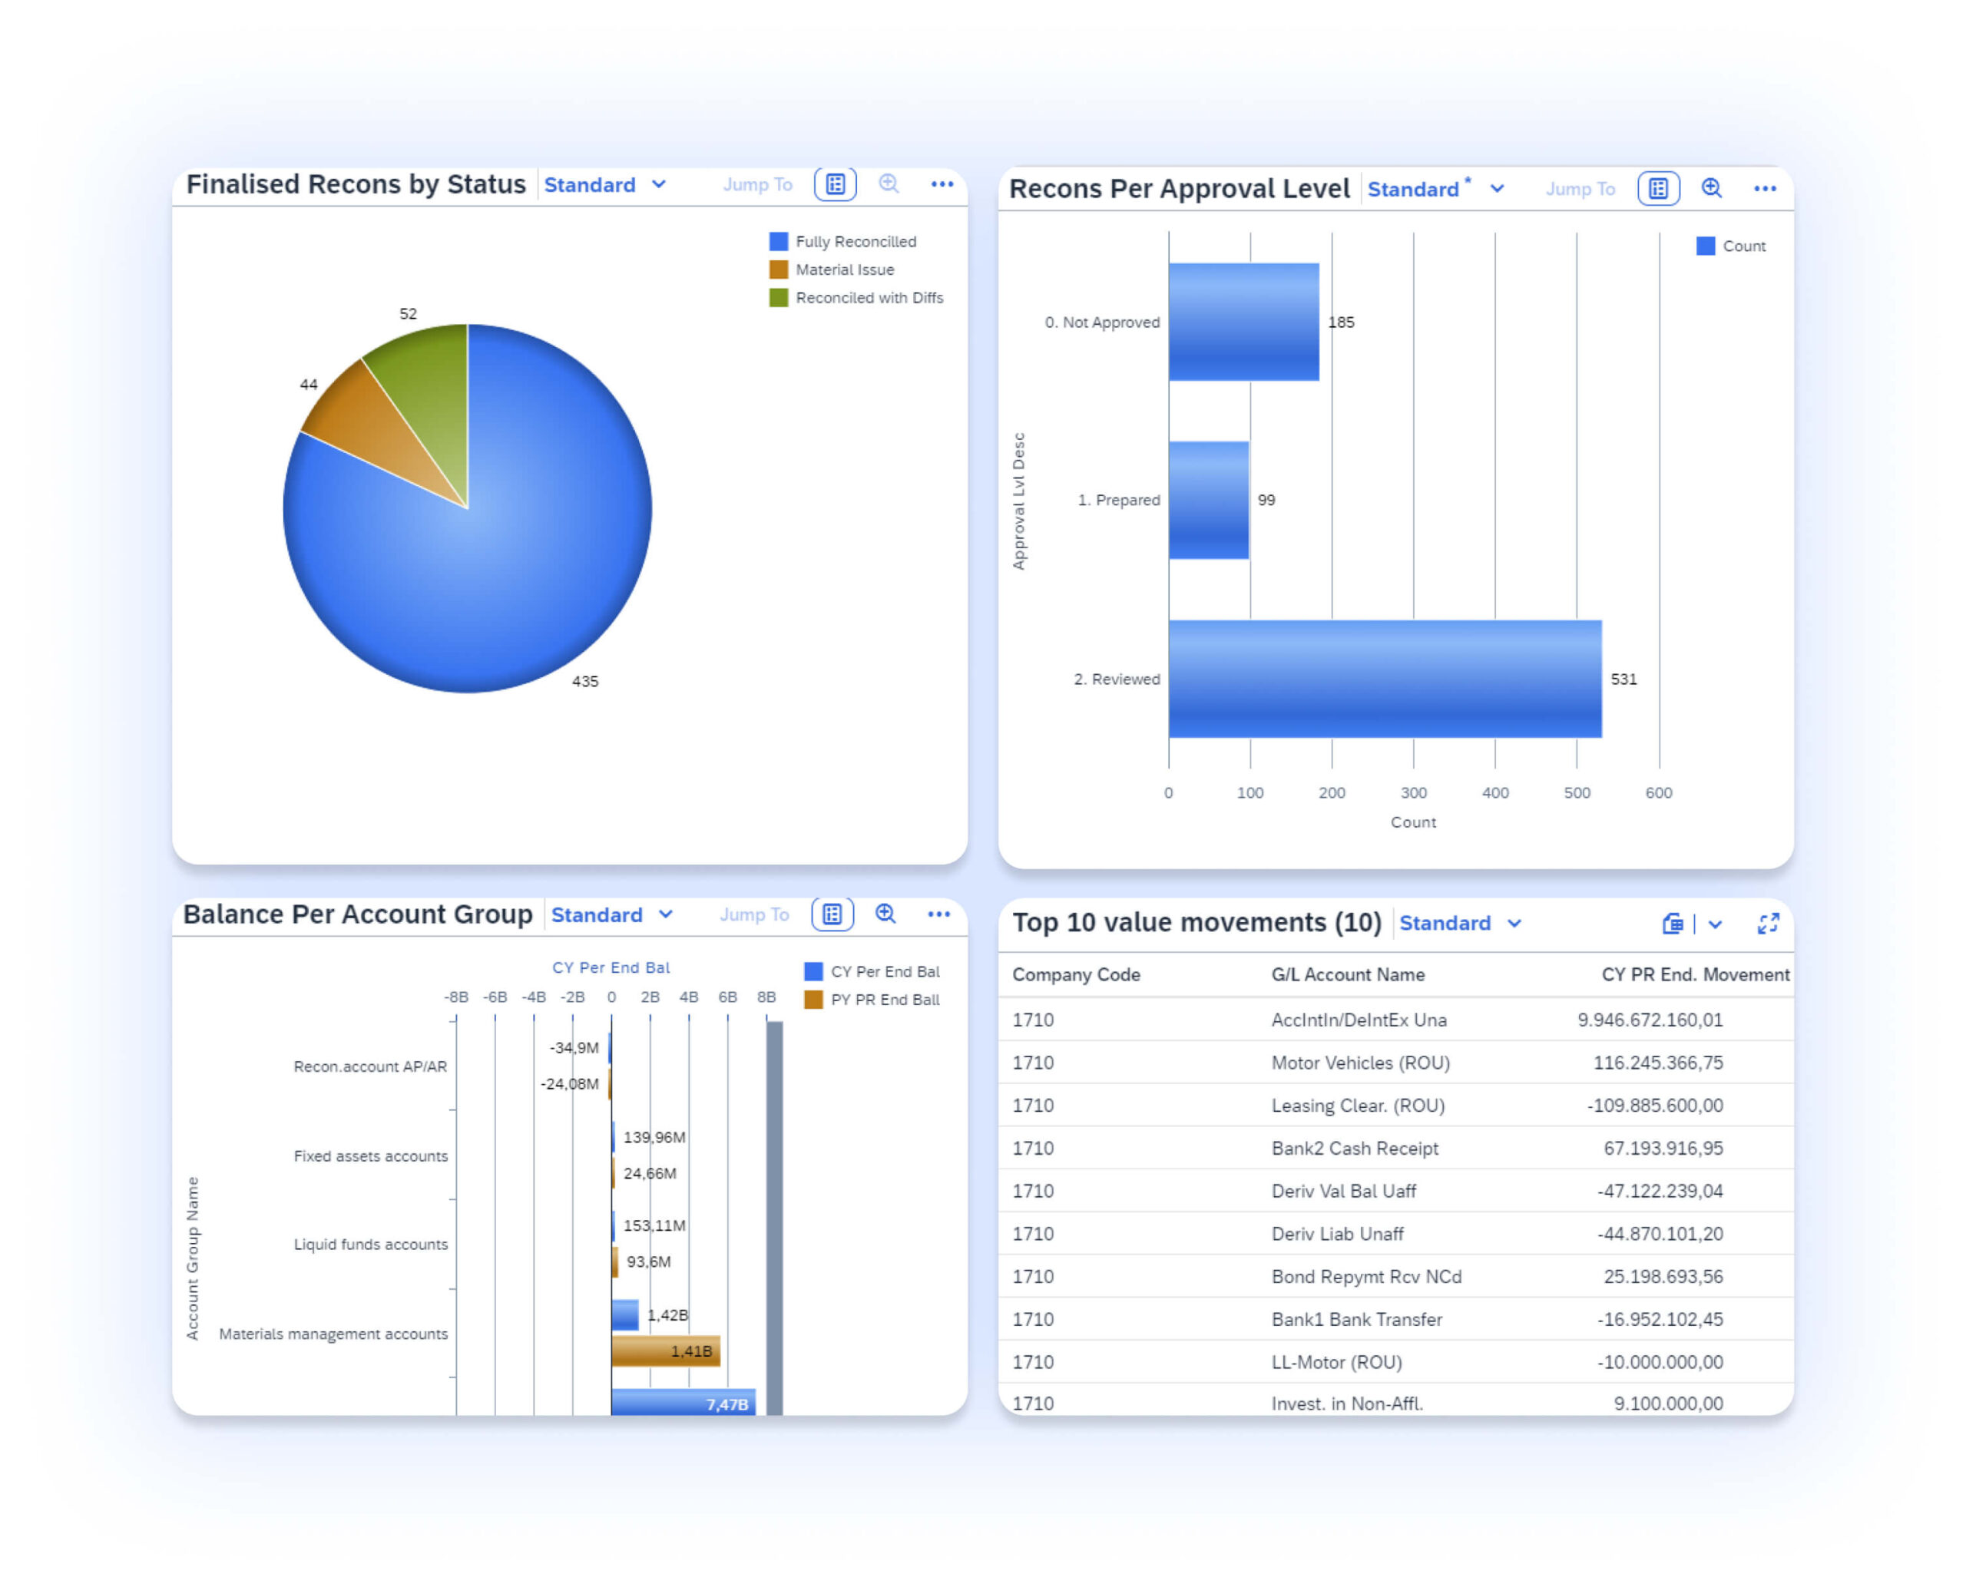This screenshot has height=1587, width=1966.
Task: Sort by G/L Account Name column header
Action: click(1347, 974)
